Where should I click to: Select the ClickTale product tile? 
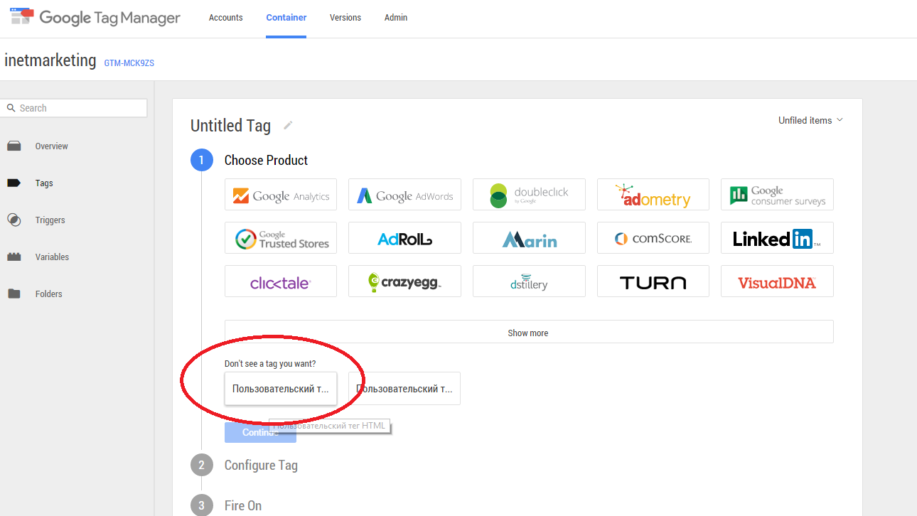281,281
